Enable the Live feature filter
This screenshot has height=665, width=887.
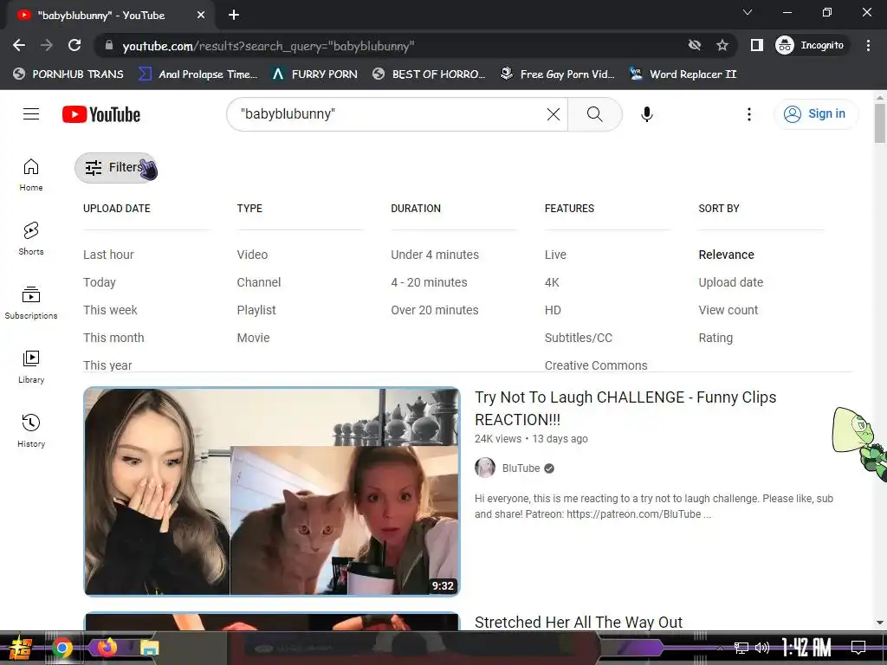coord(555,255)
